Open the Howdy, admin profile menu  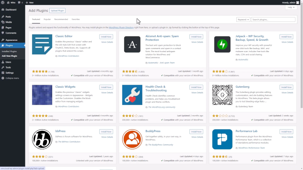[x=291, y=3]
